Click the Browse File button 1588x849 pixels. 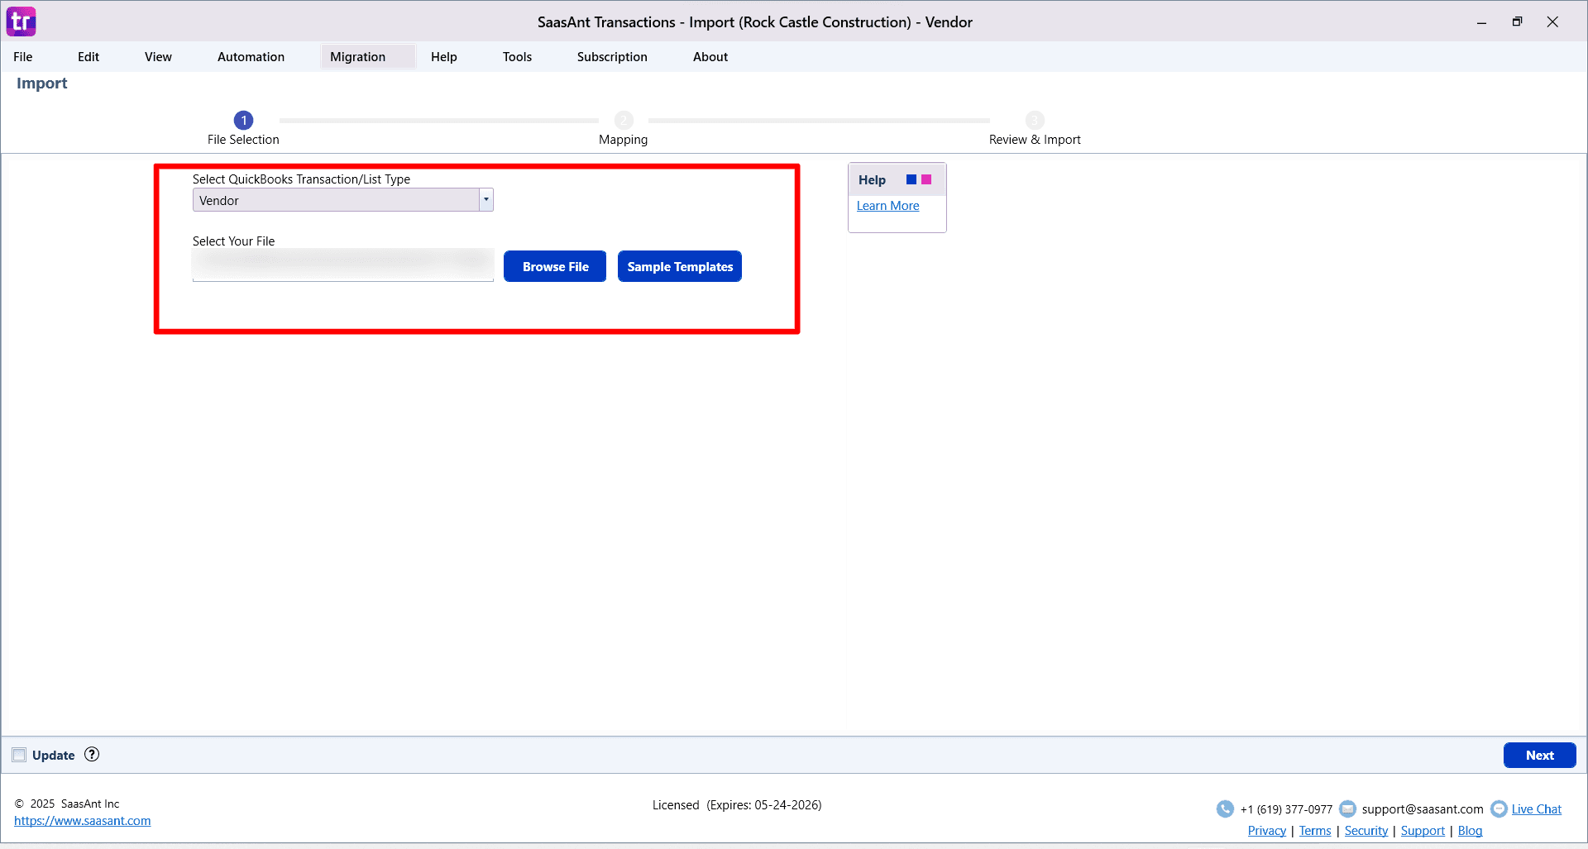[555, 266]
